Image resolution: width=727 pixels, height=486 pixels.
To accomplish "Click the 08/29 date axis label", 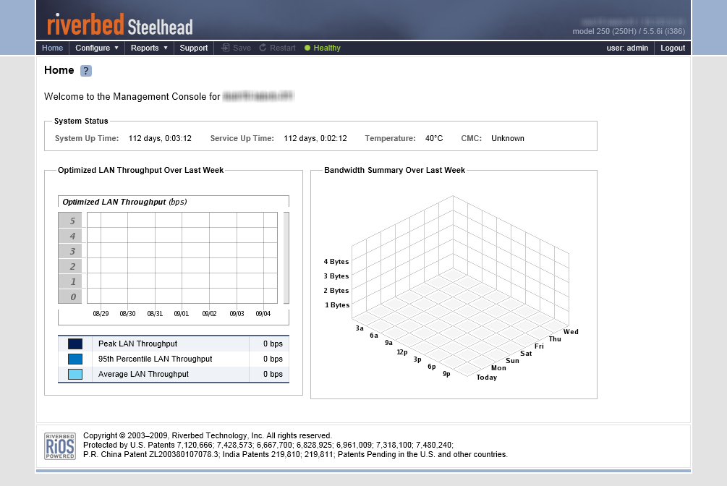I will pyautogui.click(x=101, y=313).
